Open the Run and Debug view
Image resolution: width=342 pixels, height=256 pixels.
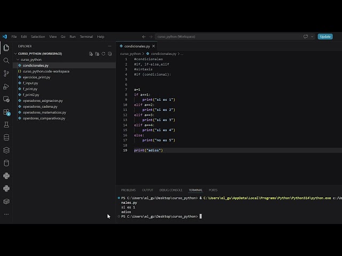click(6, 86)
